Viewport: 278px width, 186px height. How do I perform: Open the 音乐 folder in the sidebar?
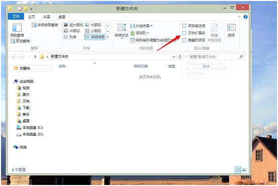click(x=26, y=114)
